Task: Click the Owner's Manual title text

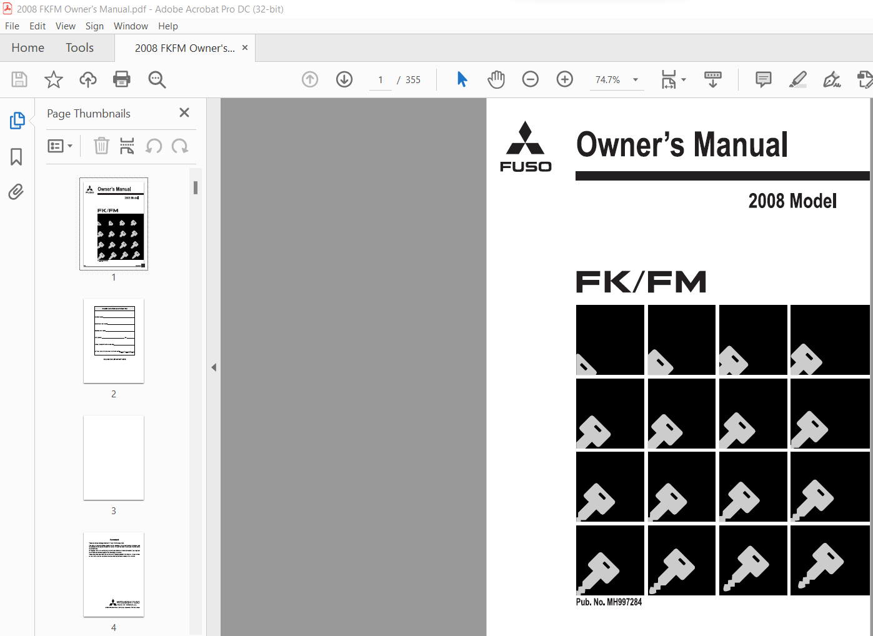Action: pos(682,144)
